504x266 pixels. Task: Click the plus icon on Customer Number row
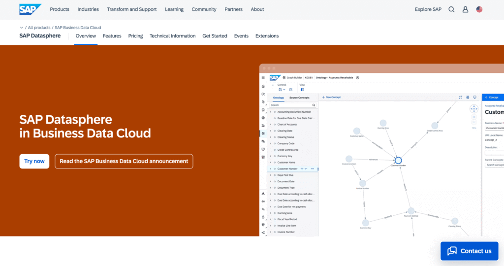click(x=302, y=169)
